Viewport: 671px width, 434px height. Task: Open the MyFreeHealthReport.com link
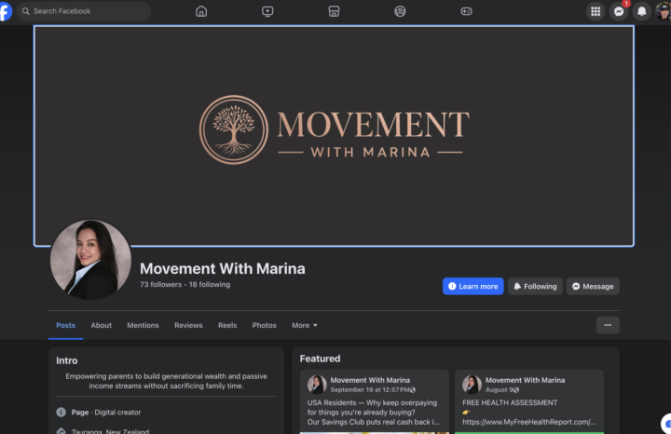[x=529, y=422]
